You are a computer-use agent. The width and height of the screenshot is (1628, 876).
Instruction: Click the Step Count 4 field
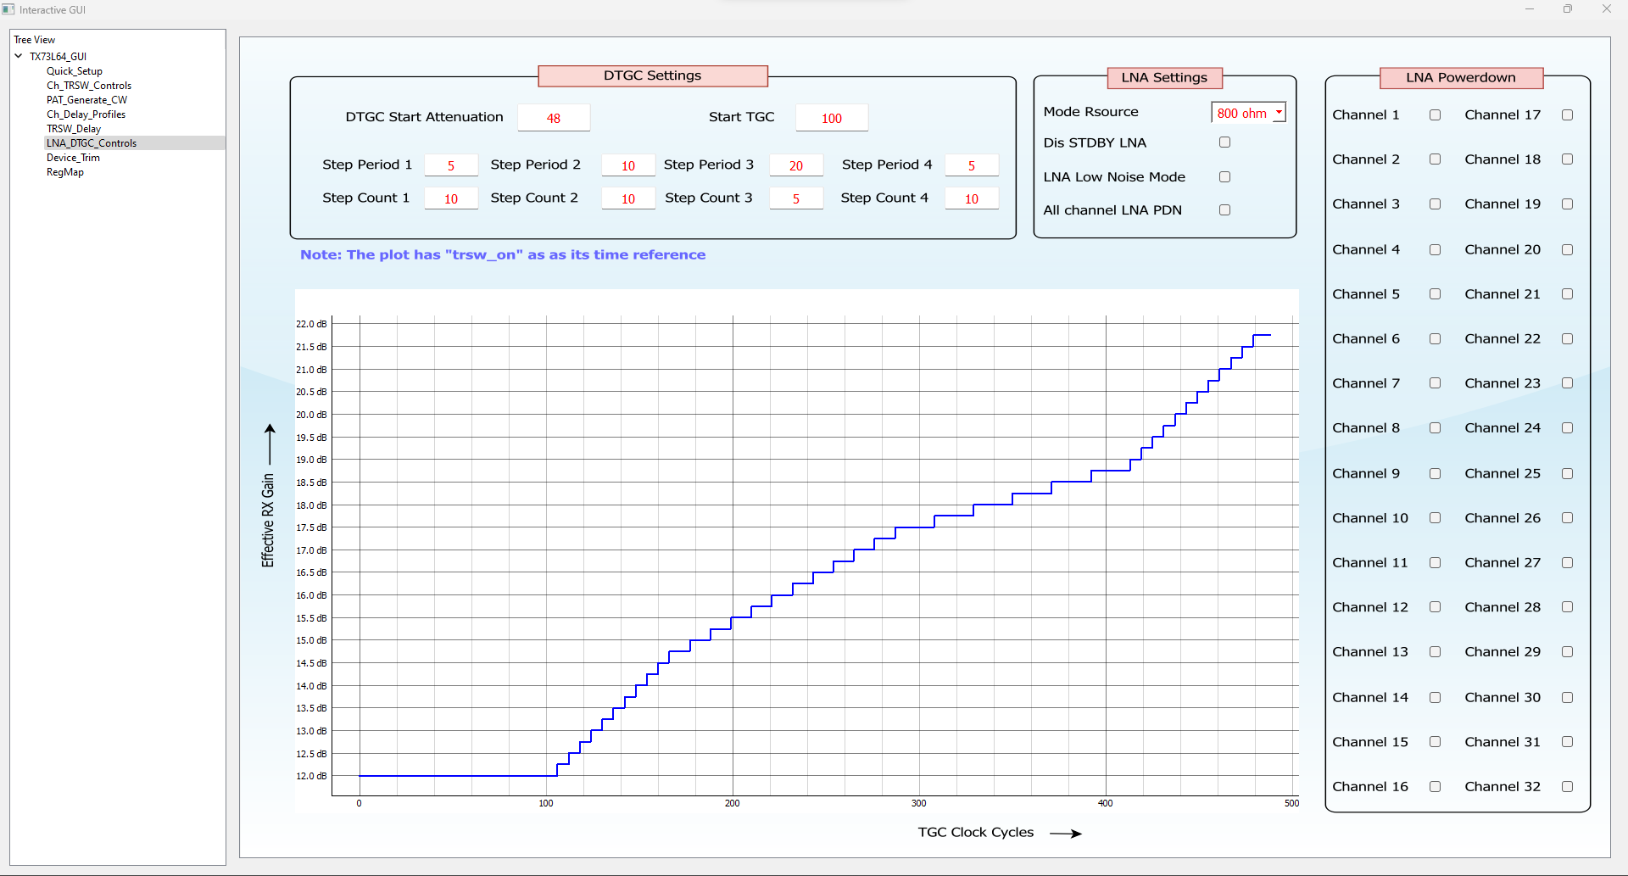point(971,198)
